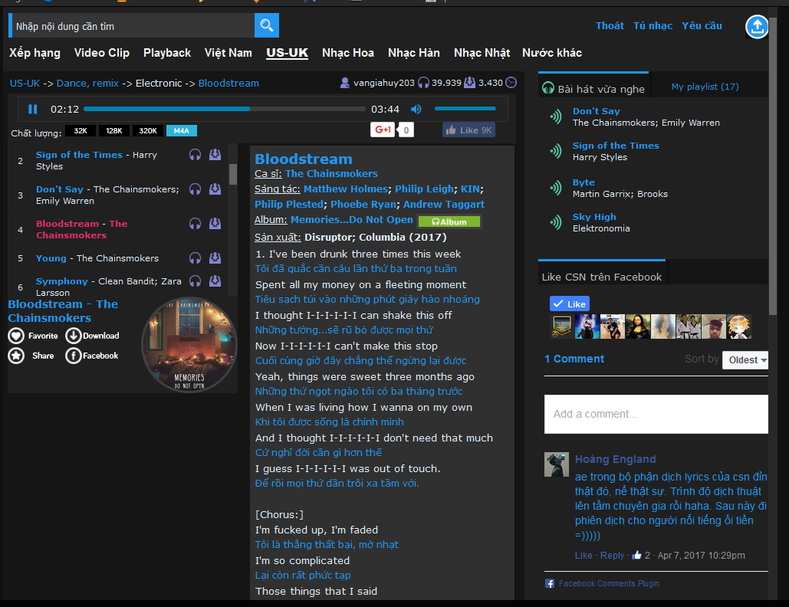Click Thoát logout link
Viewport: 789px width, 607px height.
[x=610, y=25]
